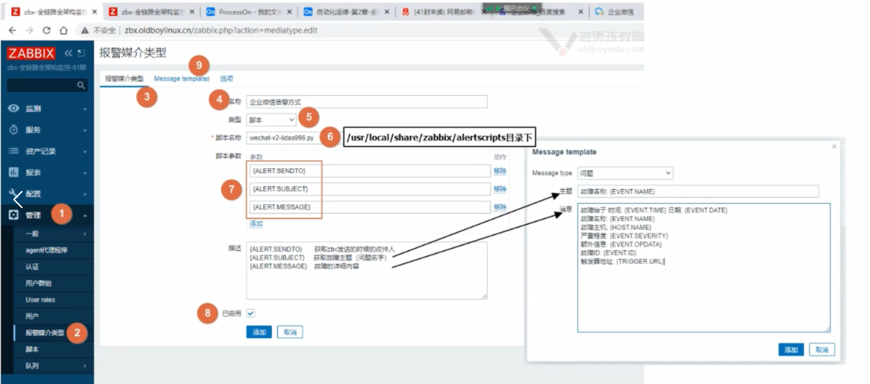This screenshot has height=384, width=870.
Task: Go forward with browser forward arrow
Action: (x=29, y=30)
